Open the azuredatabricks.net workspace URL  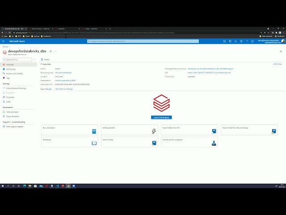coord(209,73)
